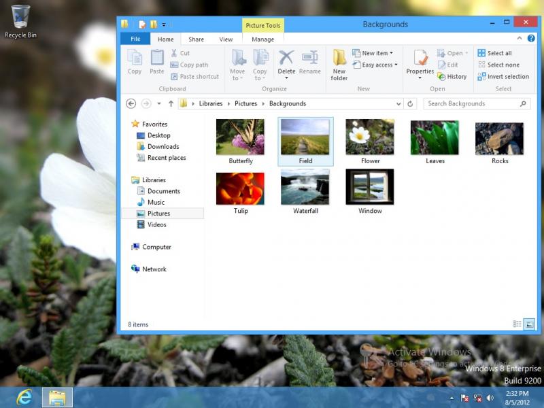Click Select all in the ribbon

point(495,53)
